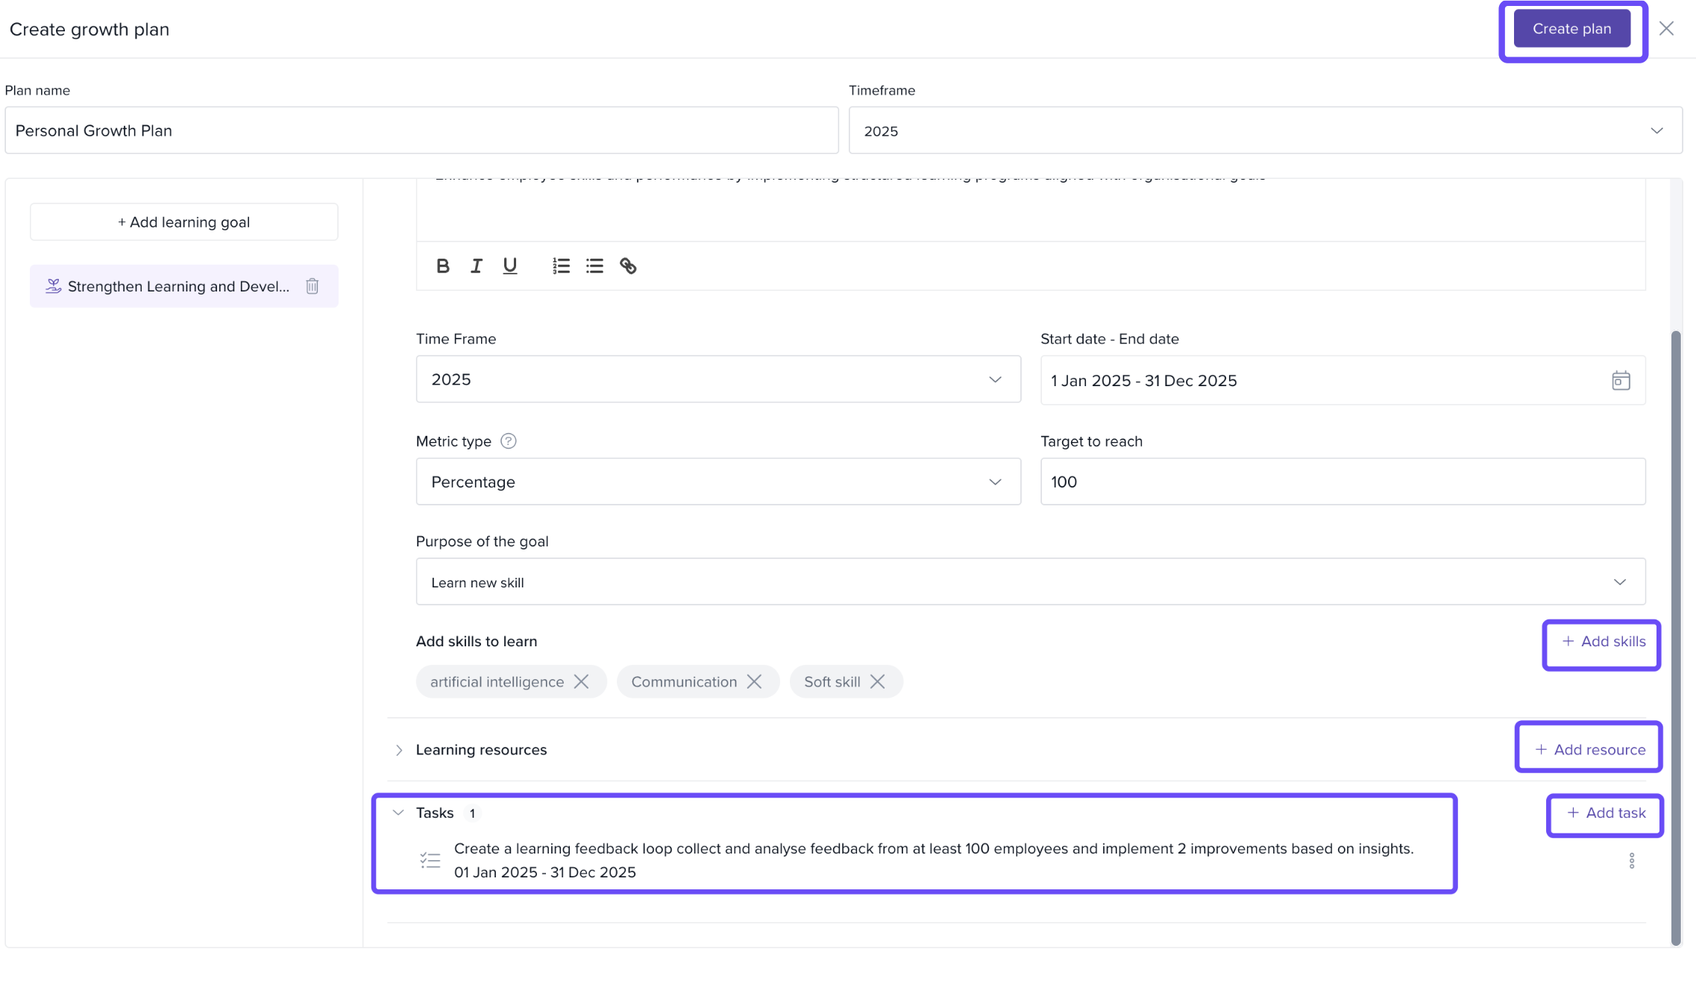The height and width of the screenshot is (981, 1696).
Task: Click the Target to reach field
Action: point(1342,482)
